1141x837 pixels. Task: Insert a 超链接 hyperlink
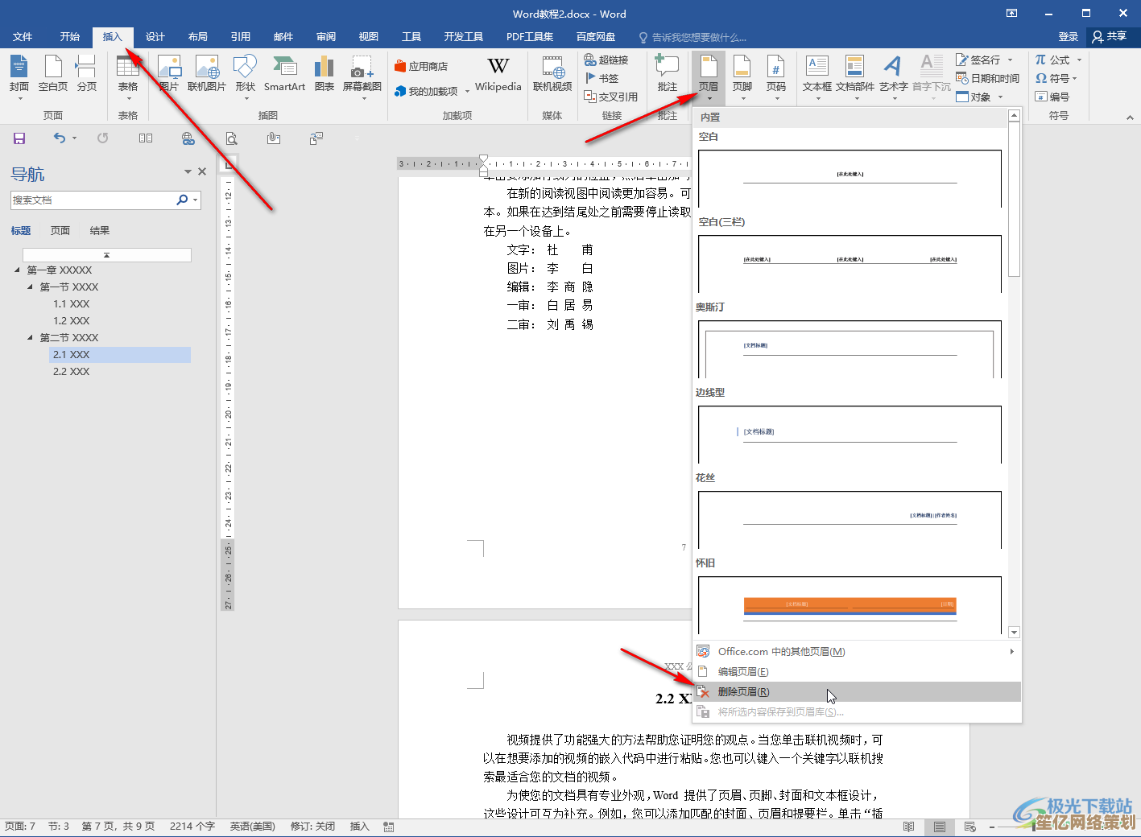tap(606, 60)
